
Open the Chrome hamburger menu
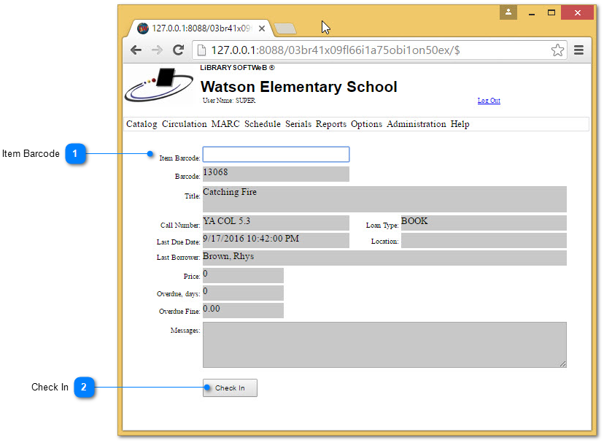tap(579, 50)
